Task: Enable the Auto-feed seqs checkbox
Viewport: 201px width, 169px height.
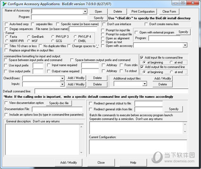Action: click(6, 24)
